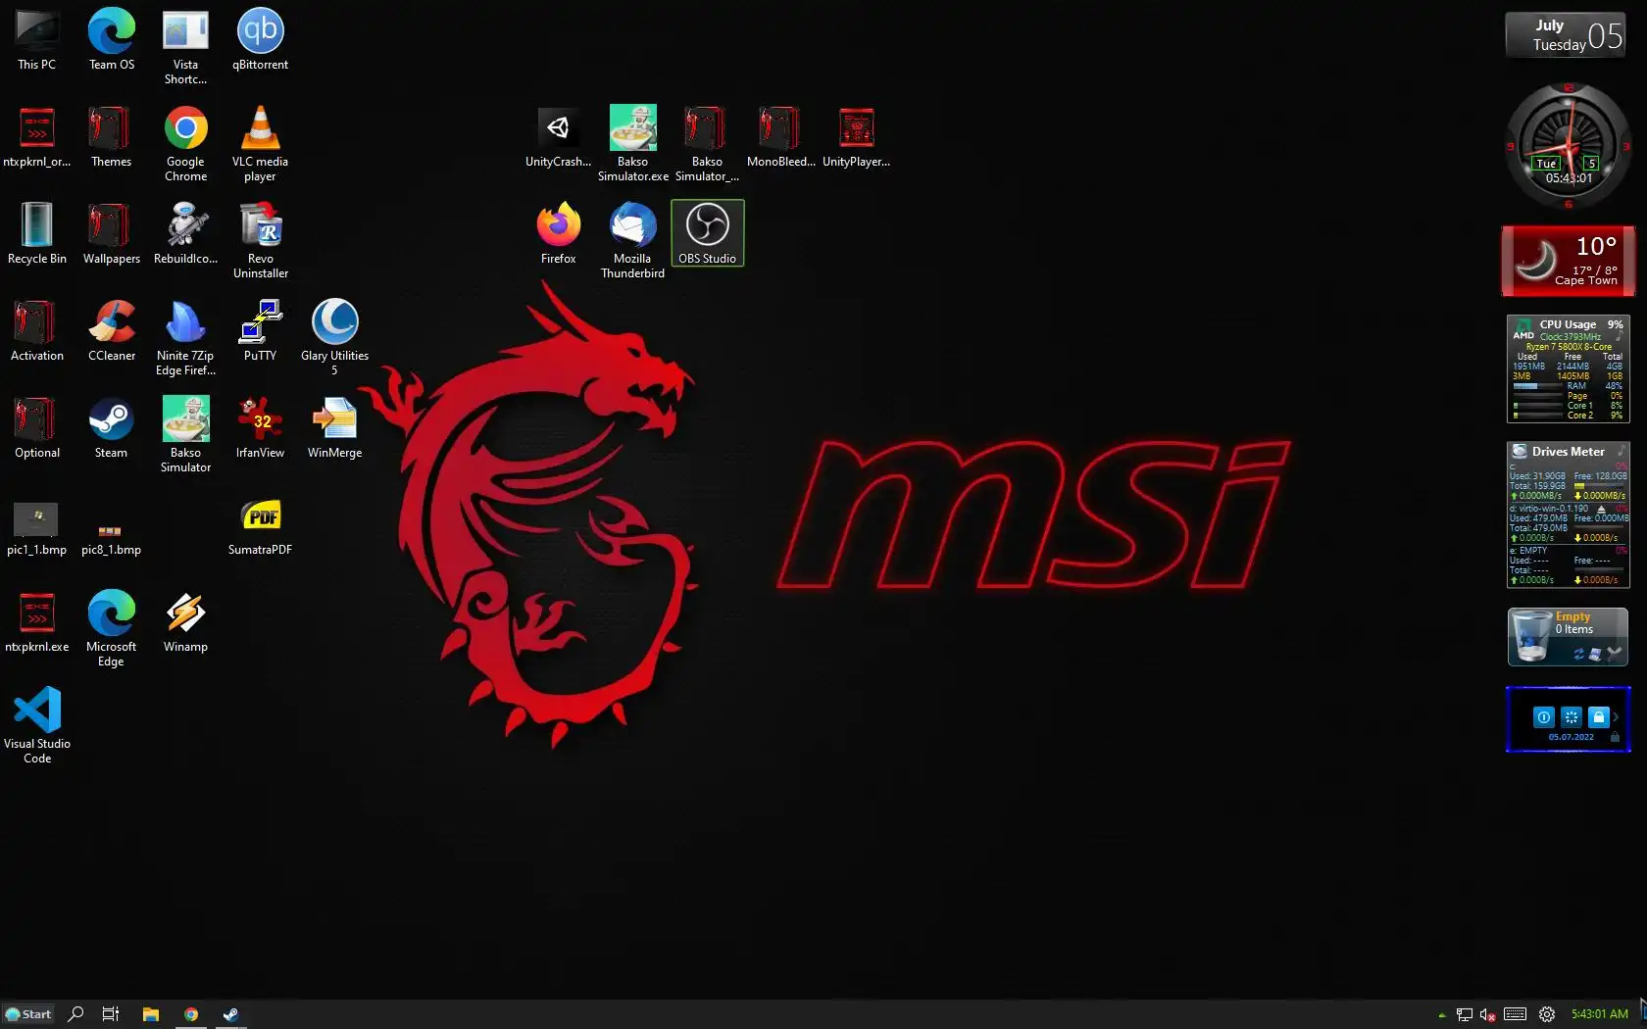This screenshot has width=1647, height=1029.
Task: Click the recycle bin gadget trash can
Action: (1532, 636)
